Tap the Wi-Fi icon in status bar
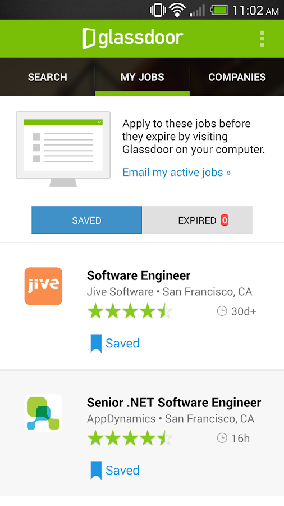 click(176, 10)
